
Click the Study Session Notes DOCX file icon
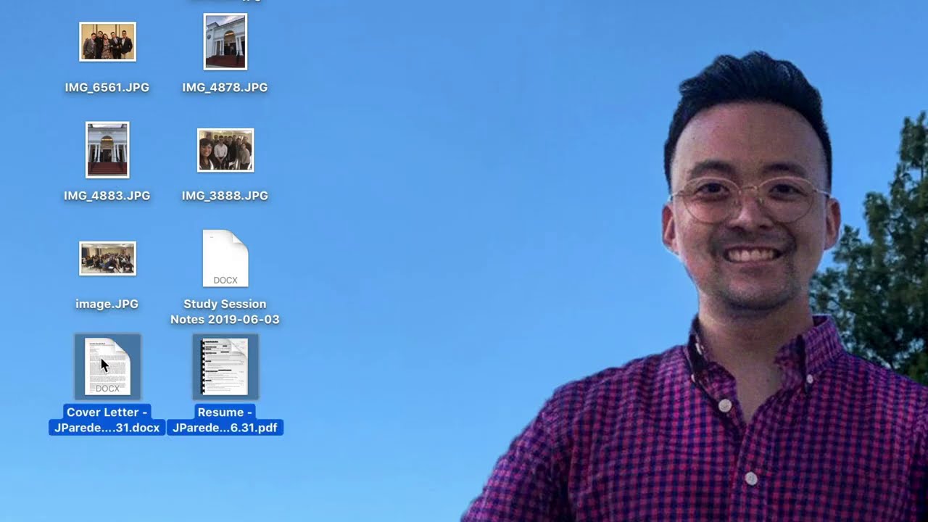click(225, 258)
